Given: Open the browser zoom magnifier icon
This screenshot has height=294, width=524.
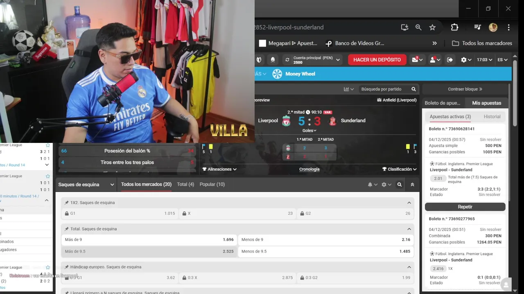Looking at the screenshot, I should point(418,27).
